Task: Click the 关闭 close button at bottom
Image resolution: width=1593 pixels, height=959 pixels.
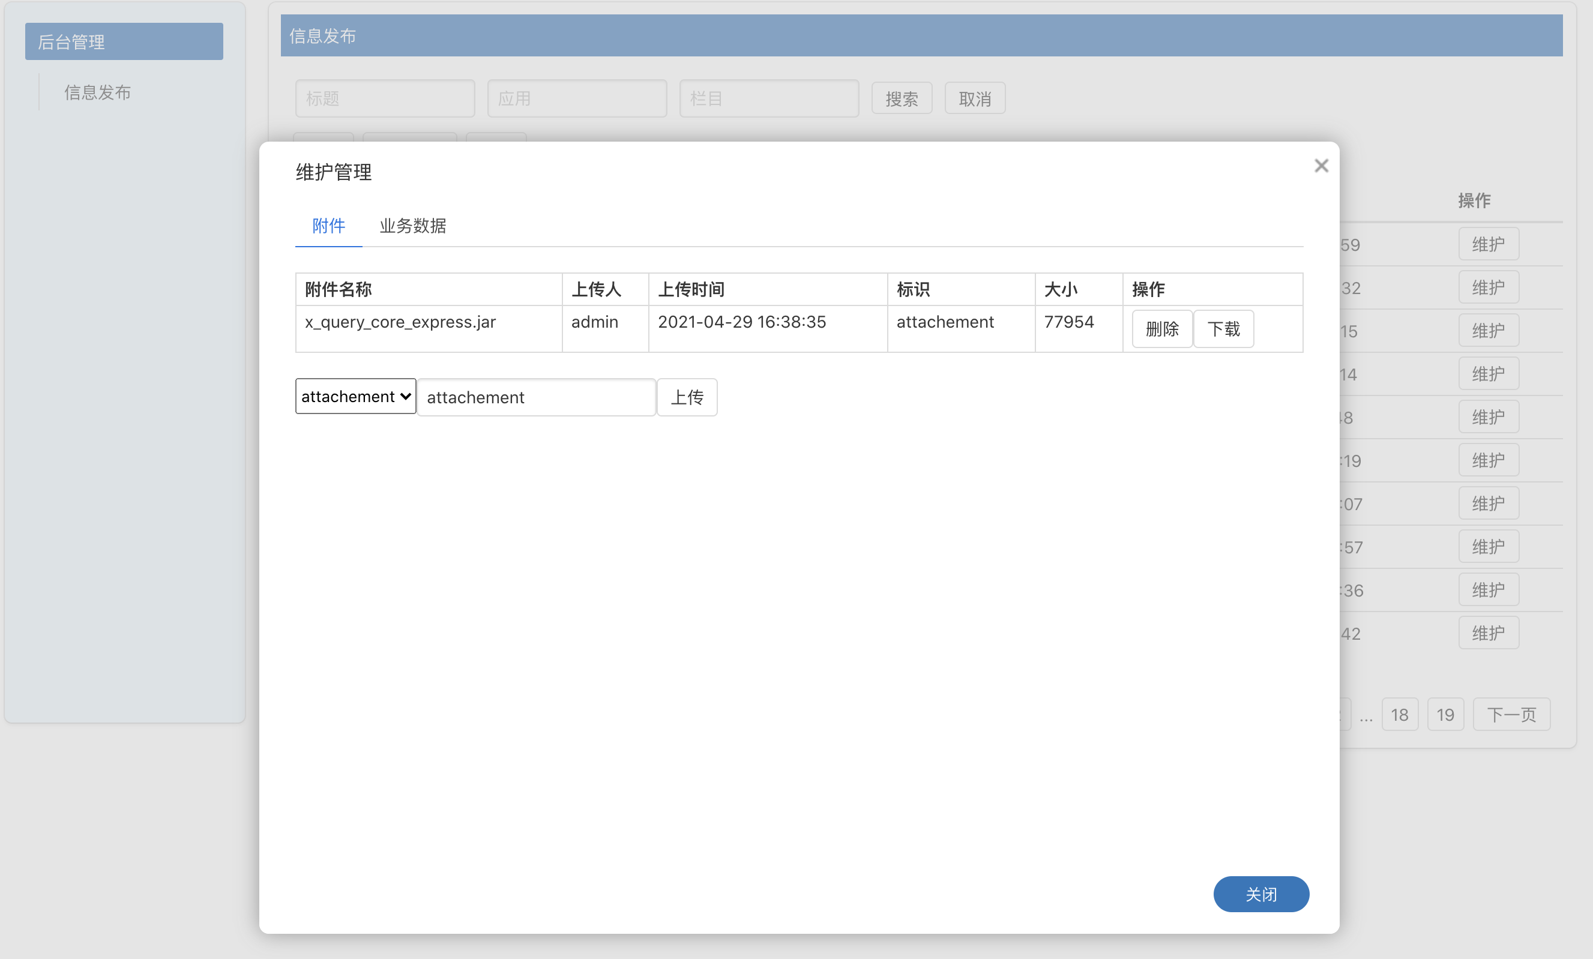Action: [x=1260, y=893]
